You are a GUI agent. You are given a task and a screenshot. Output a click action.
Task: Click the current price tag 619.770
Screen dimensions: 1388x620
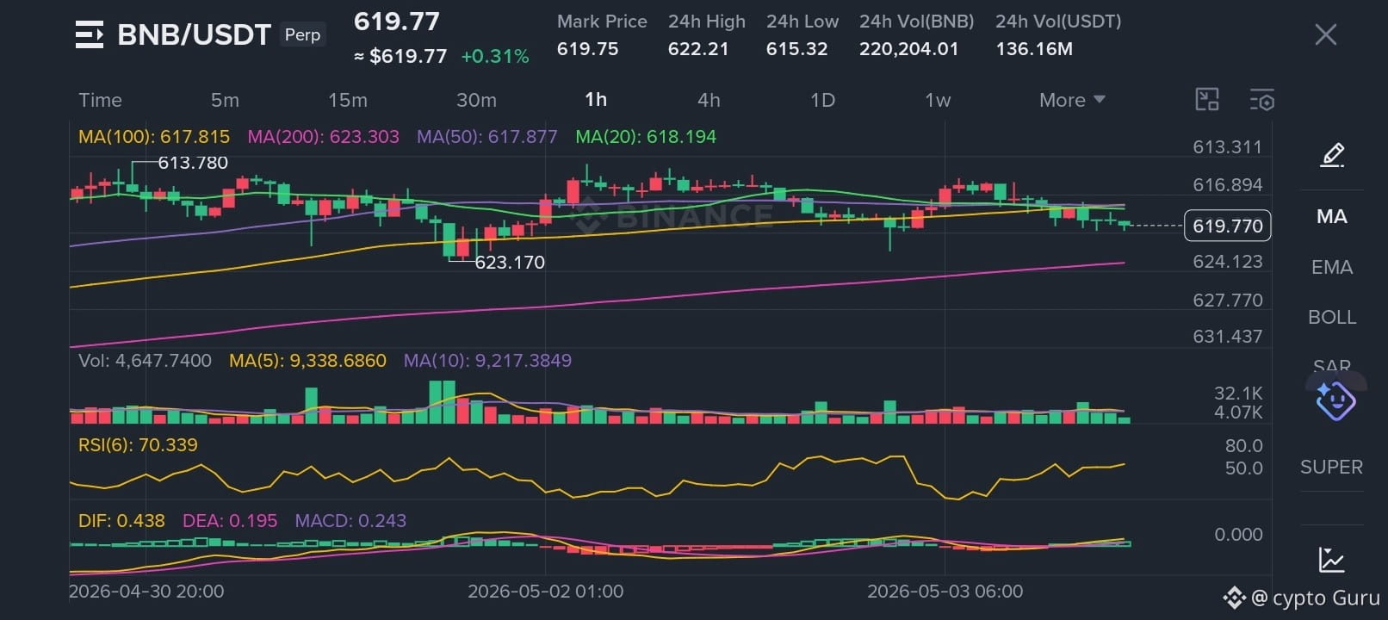[1228, 226]
